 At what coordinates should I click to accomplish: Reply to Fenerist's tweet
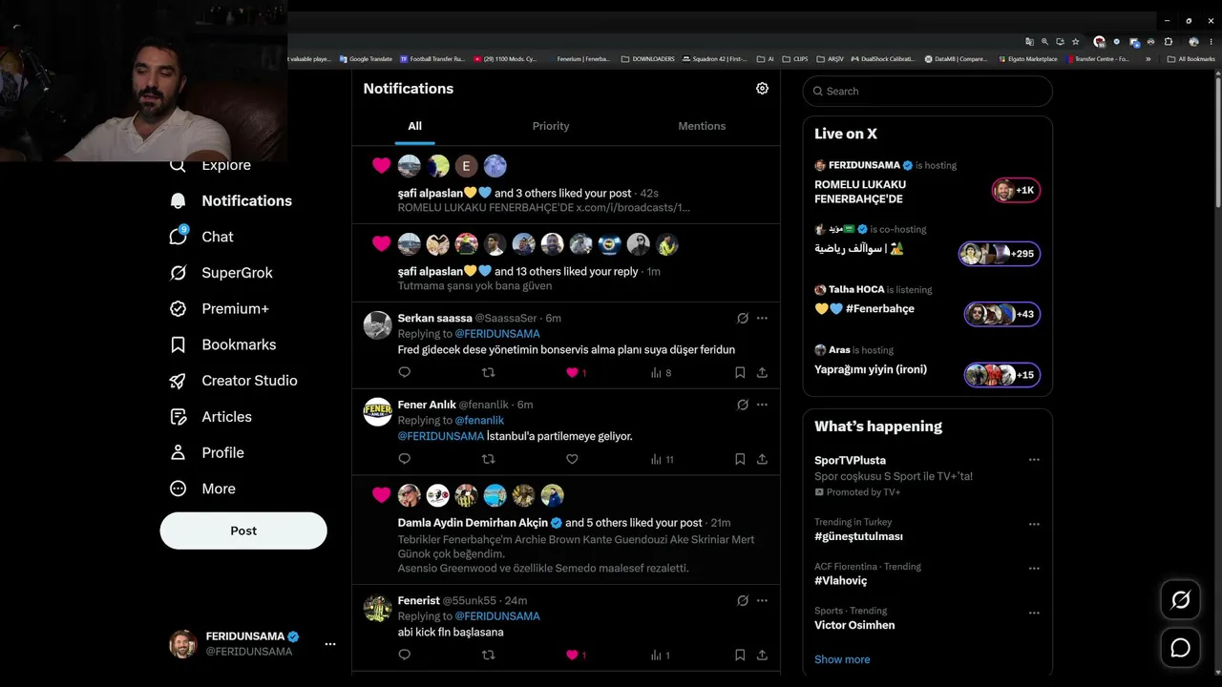(404, 655)
